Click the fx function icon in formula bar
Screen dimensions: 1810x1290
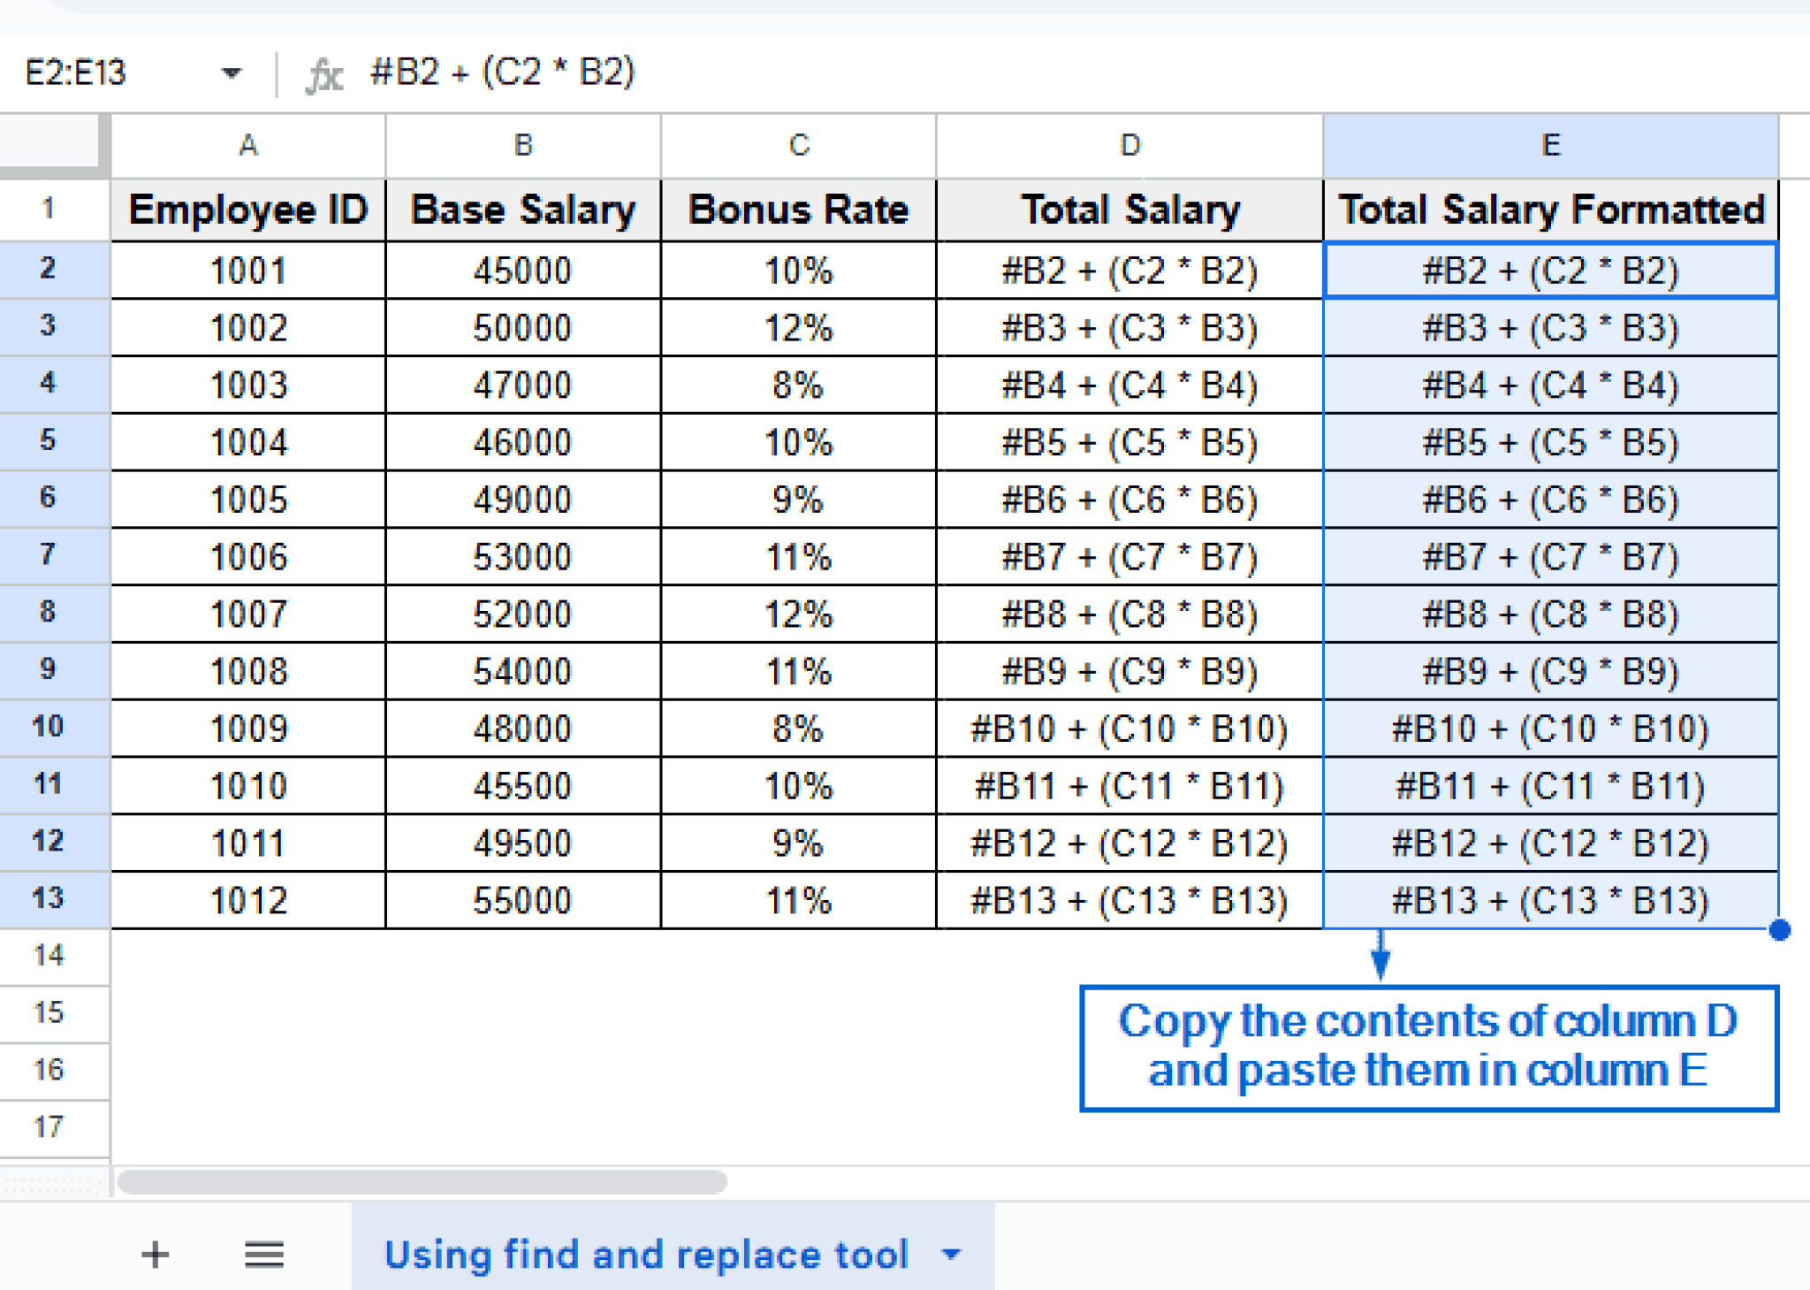click(x=323, y=75)
